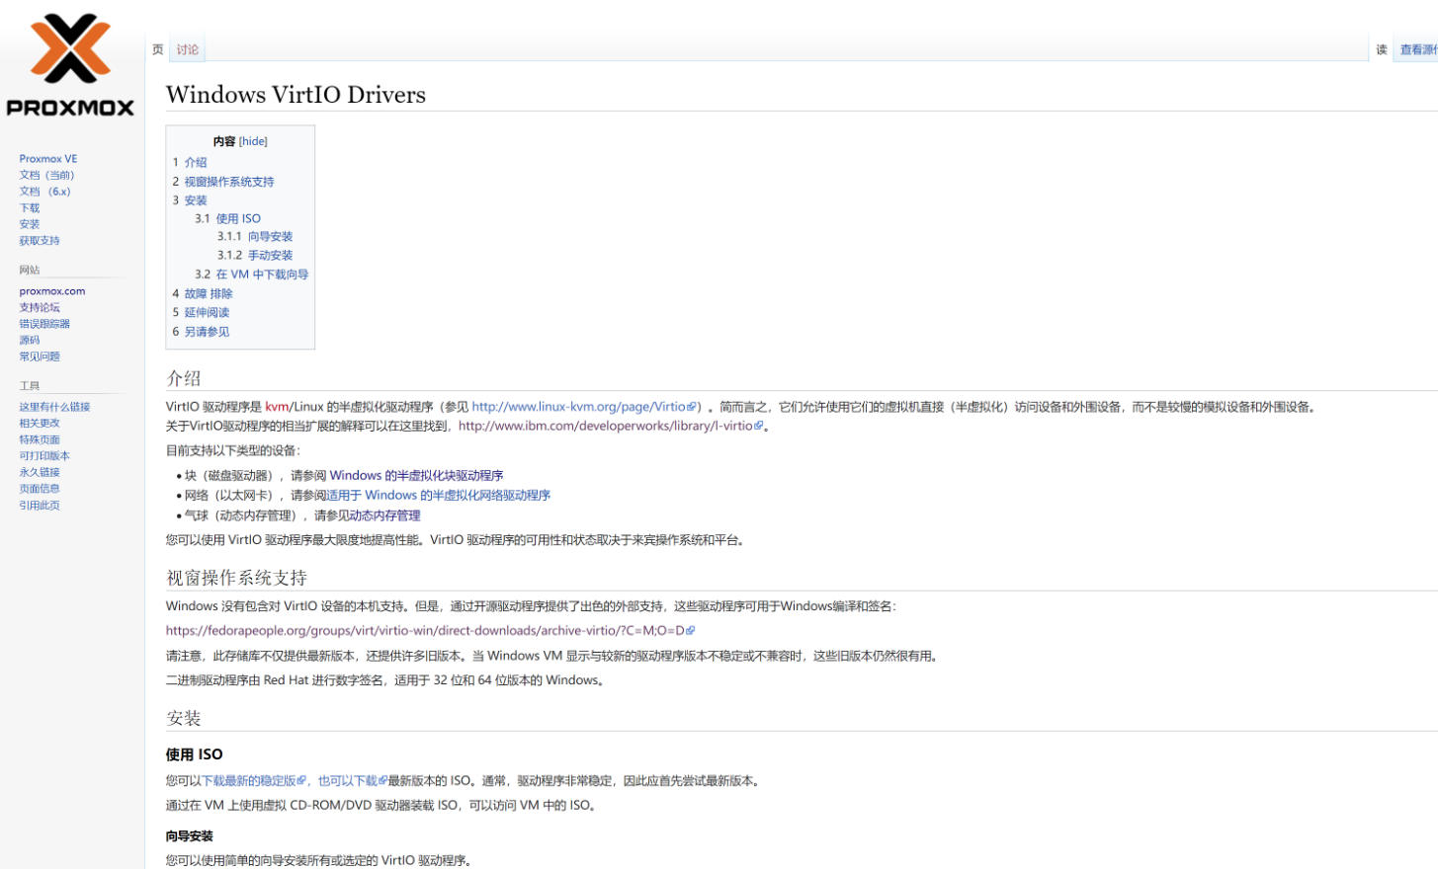This screenshot has width=1438, height=869.
Task: Open Windows 的半虚拟化块驱动程序 link
Action: tap(416, 476)
